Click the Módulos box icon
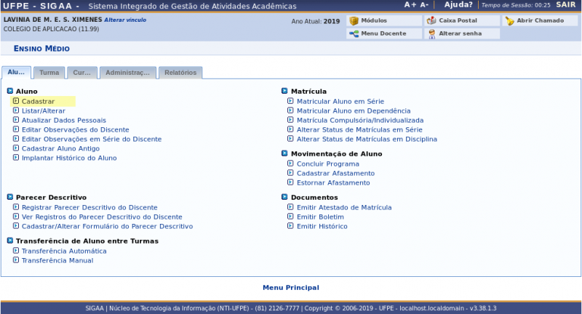The image size is (582, 314). 354,21
